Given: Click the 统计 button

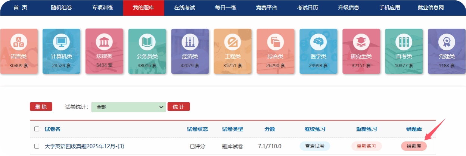Looking at the screenshot, I should click(178, 107).
